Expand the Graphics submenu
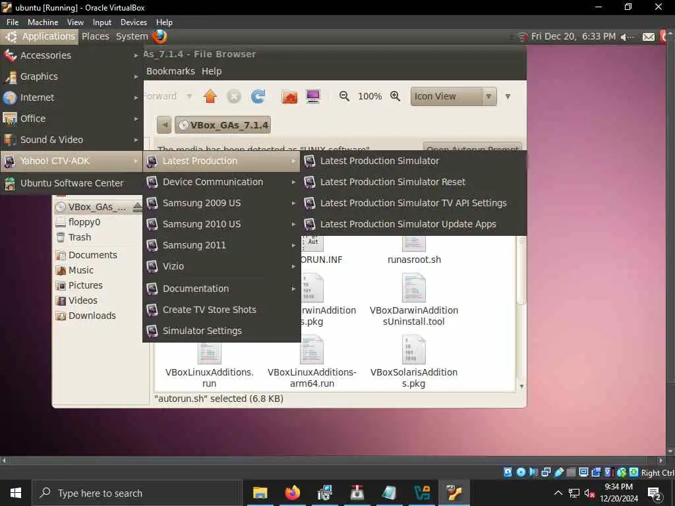Viewport: 675px width, 506px height. (x=71, y=76)
